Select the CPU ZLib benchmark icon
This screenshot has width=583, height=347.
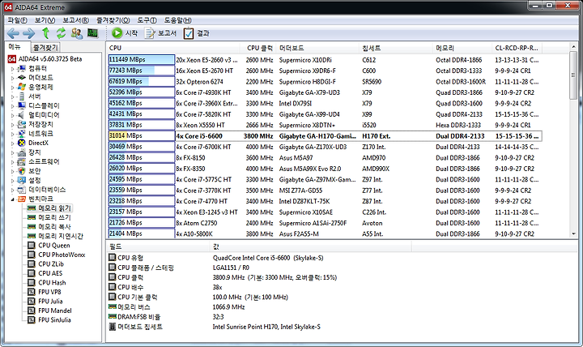click(x=32, y=264)
